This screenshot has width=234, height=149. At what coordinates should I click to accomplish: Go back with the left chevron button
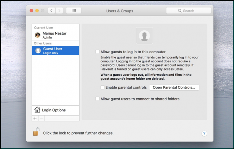click(52, 11)
